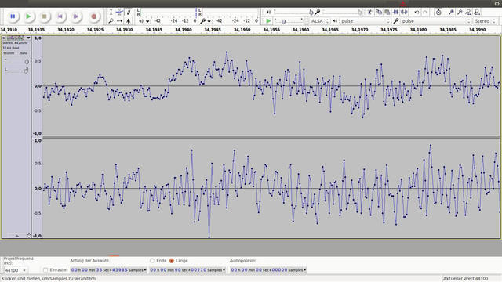Click the Solo track button
Viewport: 502px width, 282px height.
tap(24, 53)
